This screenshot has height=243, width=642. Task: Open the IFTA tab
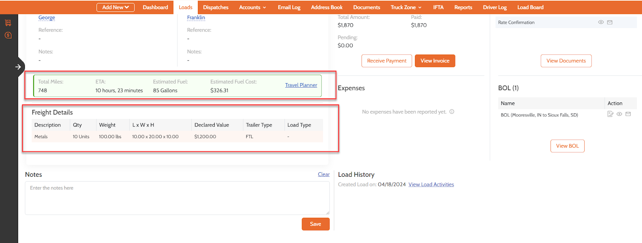[438, 7]
